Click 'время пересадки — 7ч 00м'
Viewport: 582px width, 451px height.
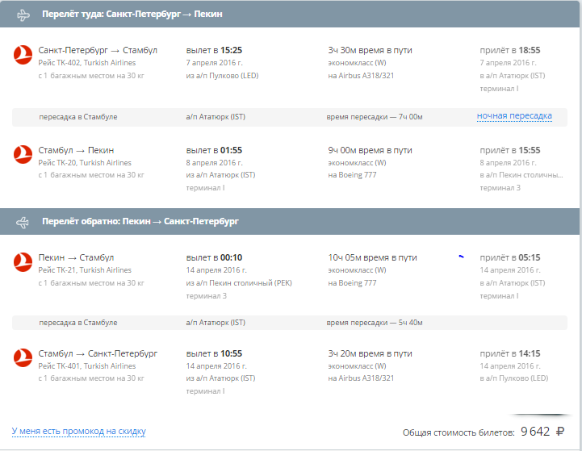(375, 117)
